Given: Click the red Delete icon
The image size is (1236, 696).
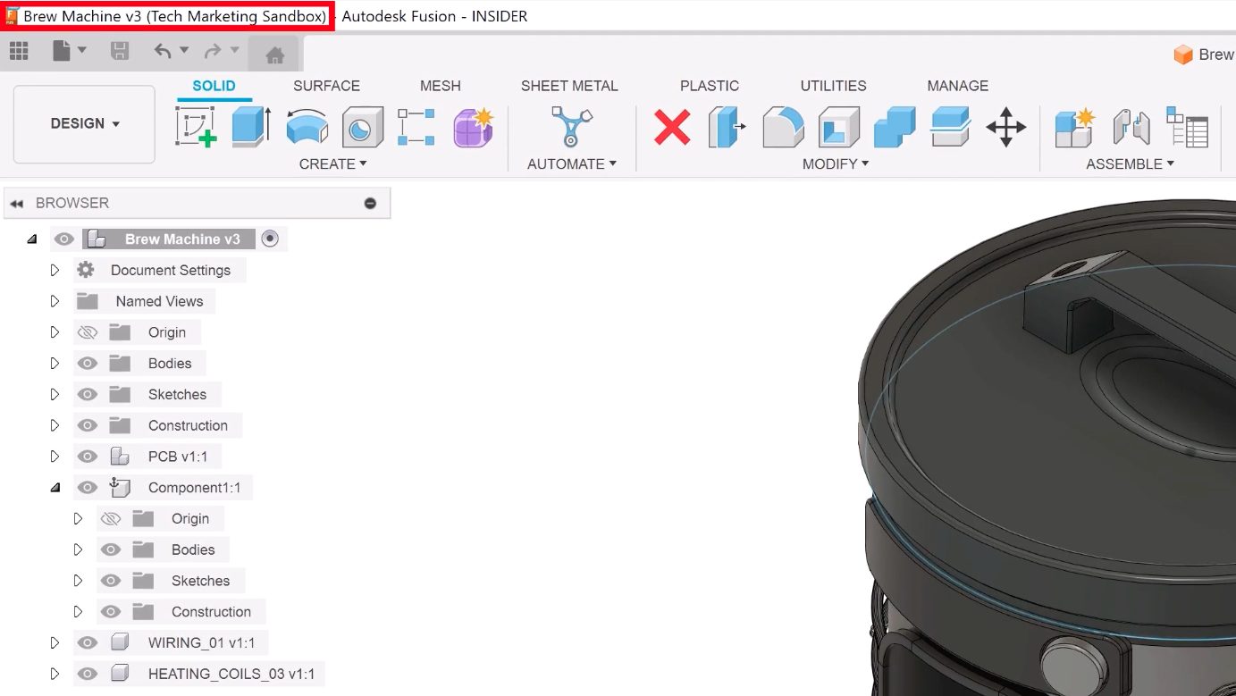Looking at the screenshot, I should click(x=673, y=127).
